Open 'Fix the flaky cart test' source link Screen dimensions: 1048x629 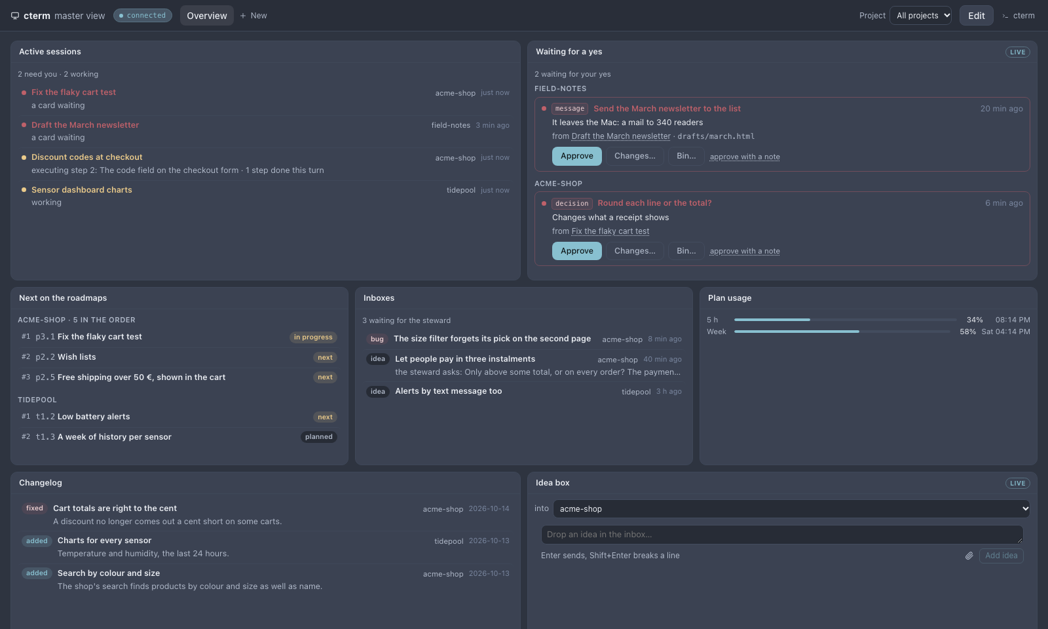pyautogui.click(x=610, y=231)
